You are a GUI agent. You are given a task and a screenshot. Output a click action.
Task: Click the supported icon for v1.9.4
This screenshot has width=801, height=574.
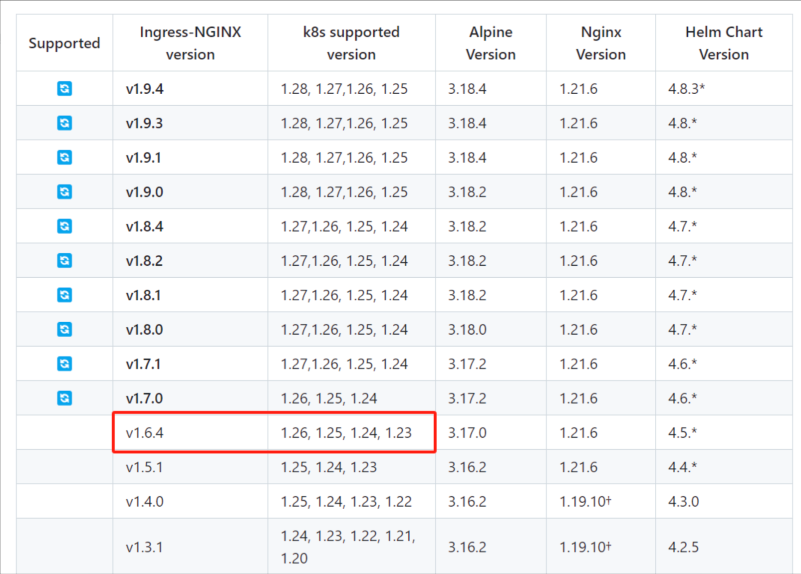coord(64,89)
